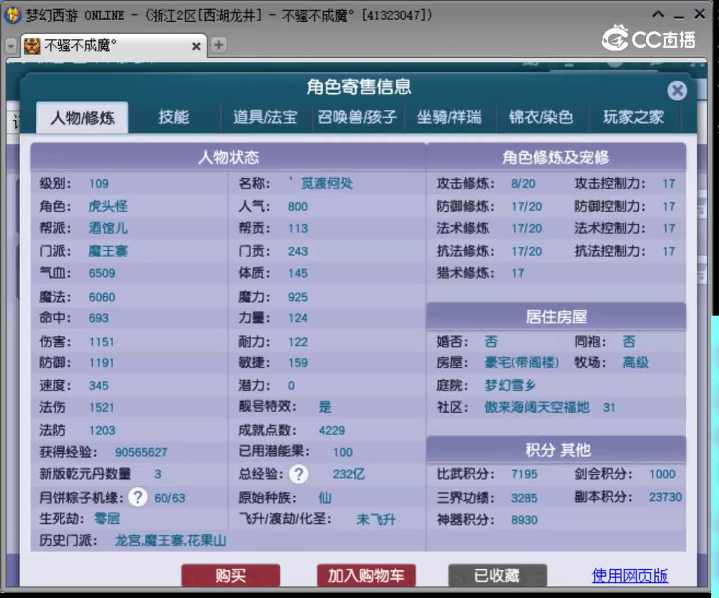Click the help icon next to 月饼粽子机缘

[138, 497]
